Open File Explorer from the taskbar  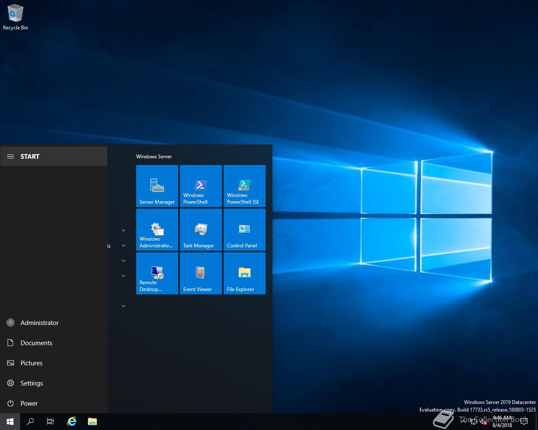point(92,422)
